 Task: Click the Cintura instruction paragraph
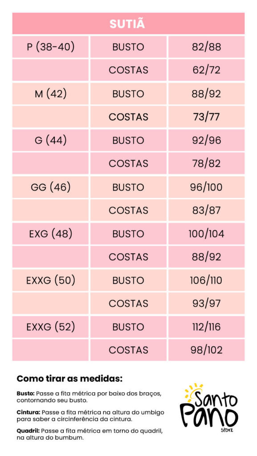click(x=90, y=415)
